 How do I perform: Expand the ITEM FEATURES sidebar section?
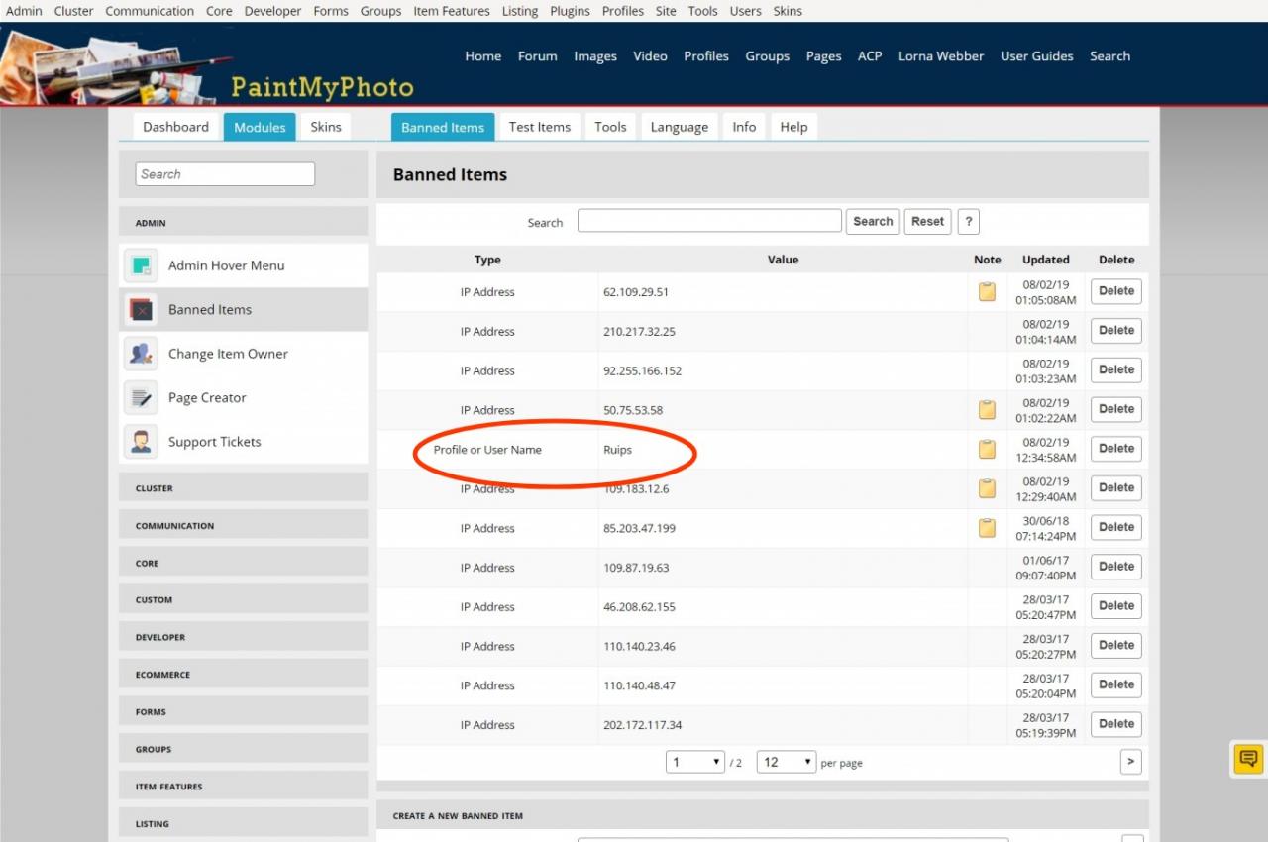(x=244, y=787)
